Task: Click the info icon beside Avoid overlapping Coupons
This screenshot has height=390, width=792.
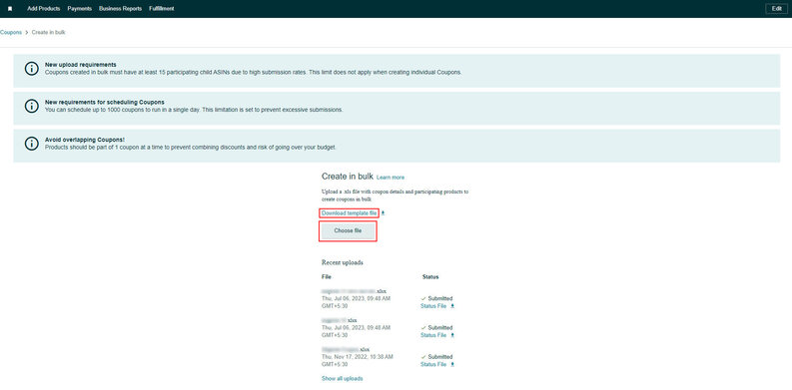Action: click(31, 144)
